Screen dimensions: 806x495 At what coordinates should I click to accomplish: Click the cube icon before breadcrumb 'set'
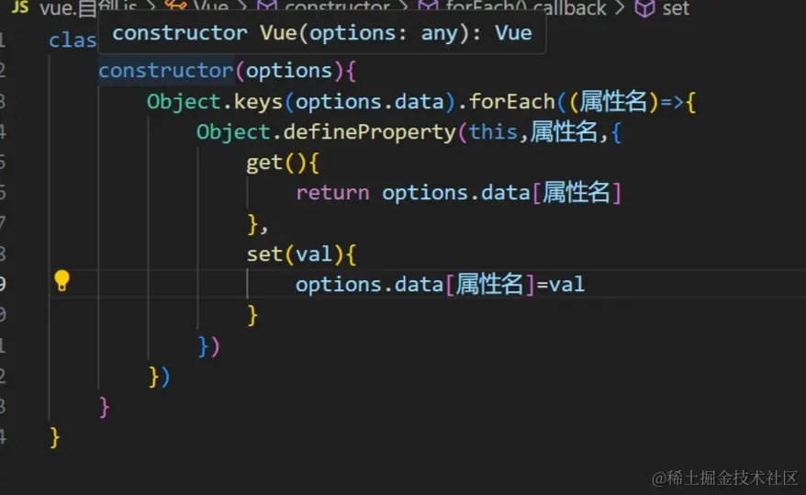pyautogui.click(x=644, y=7)
